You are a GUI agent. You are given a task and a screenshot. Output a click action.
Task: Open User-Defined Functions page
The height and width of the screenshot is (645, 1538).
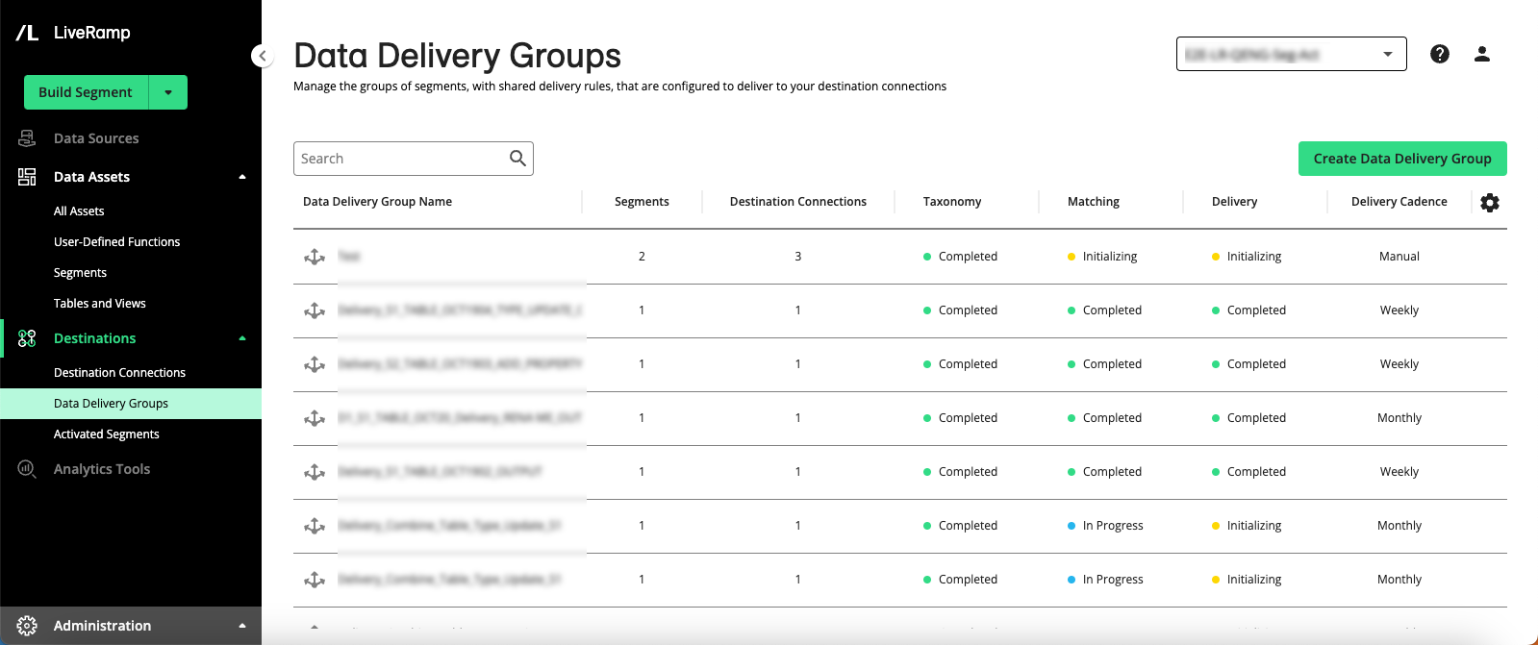pos(117,242)
